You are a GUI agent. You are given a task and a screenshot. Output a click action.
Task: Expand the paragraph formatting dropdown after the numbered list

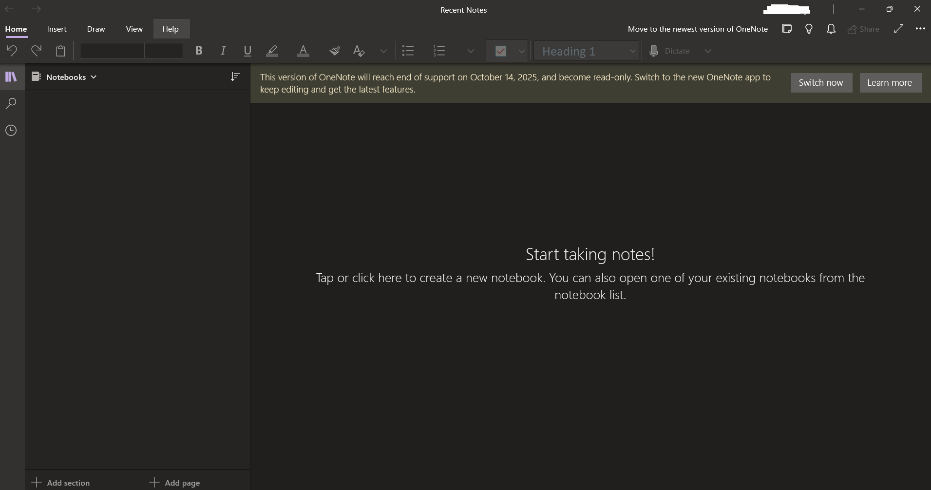point(471,51)
